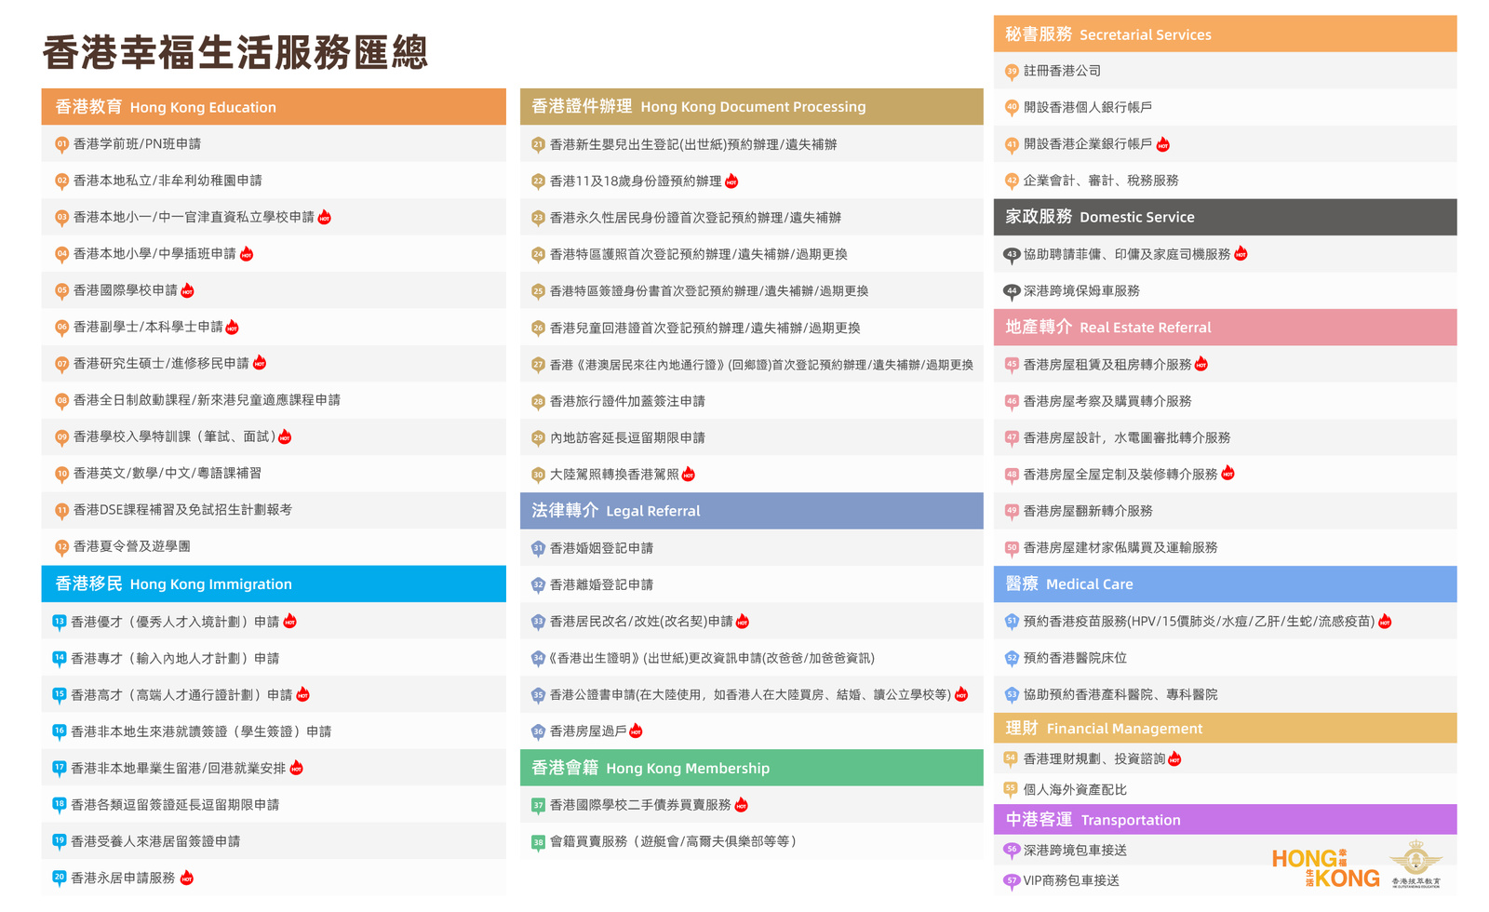The width and height of the screenshot is (1489, 912).
Task: Click the hot flame icon beside 香港國際學校二手債券買賣服務
Action: (x=742, y=805)
